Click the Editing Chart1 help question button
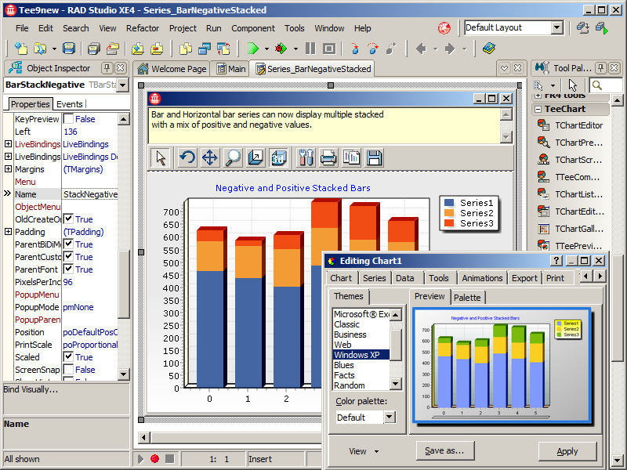627x470 pixels. (556, 261)
